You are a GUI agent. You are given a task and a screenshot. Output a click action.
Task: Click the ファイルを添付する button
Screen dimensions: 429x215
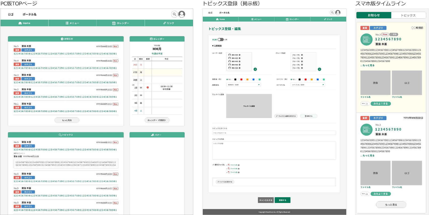coord(225,182)
